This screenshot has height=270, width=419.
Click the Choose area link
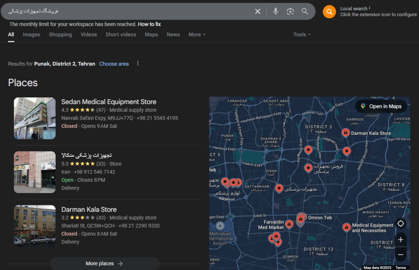(x=114, y=64)
